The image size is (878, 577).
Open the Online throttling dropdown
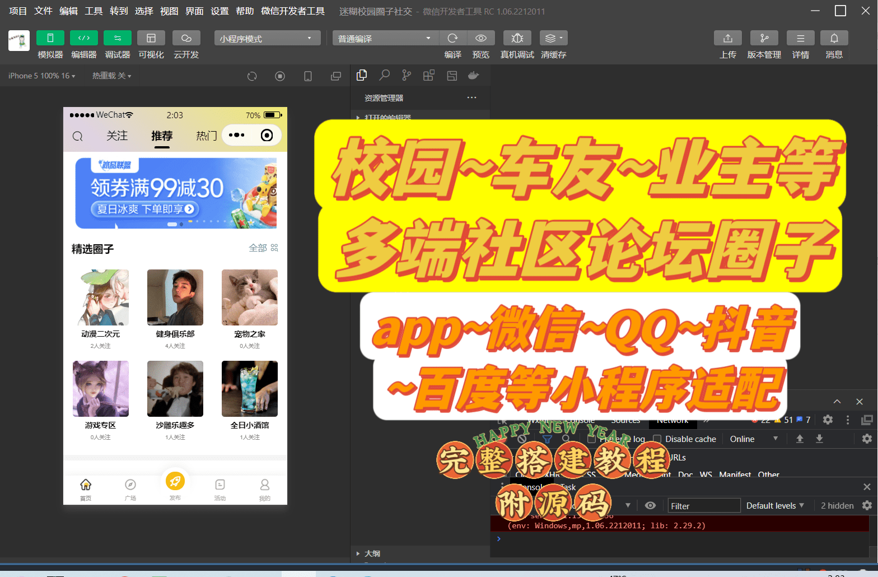tap(753, 439)
